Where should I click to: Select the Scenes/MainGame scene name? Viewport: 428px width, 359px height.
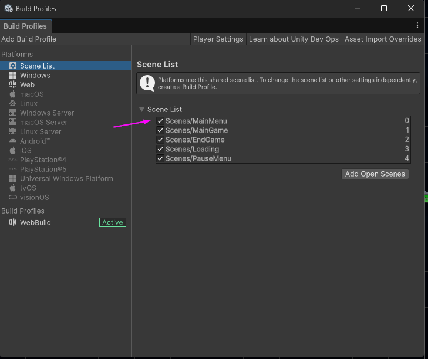click(x=197, y=130)
